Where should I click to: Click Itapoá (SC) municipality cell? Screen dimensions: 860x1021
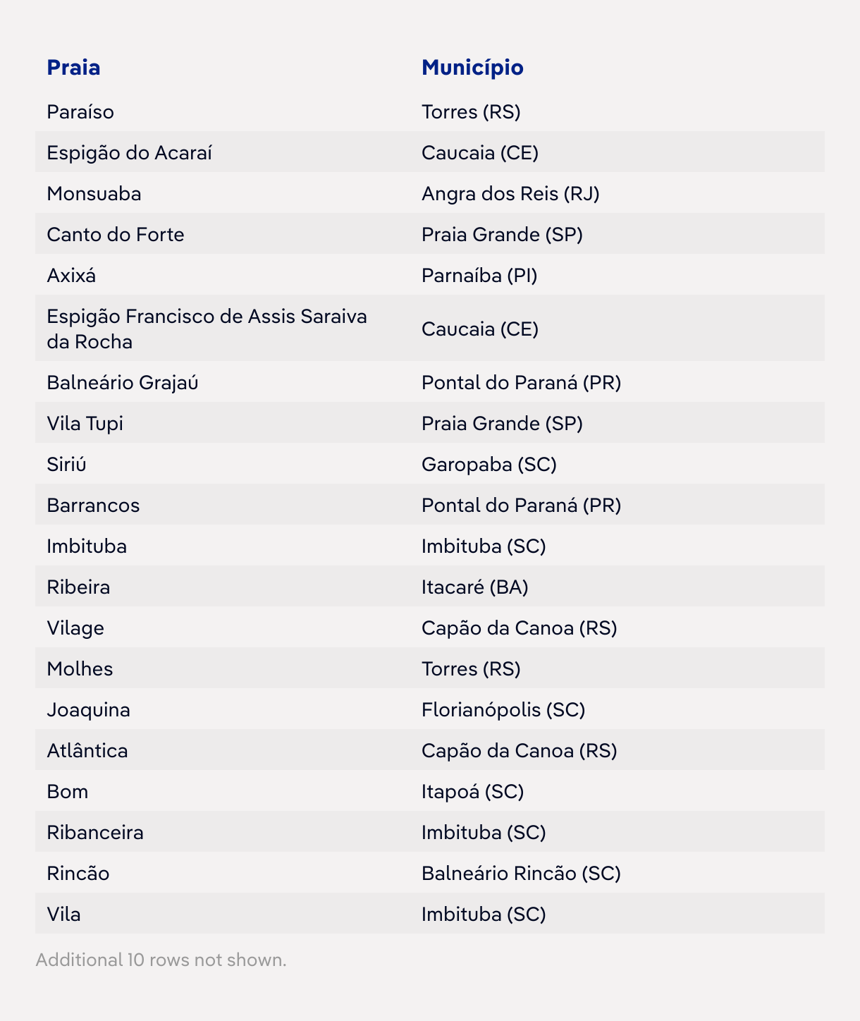472,792
